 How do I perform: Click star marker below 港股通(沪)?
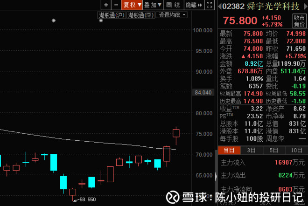[x=101, y=21]
